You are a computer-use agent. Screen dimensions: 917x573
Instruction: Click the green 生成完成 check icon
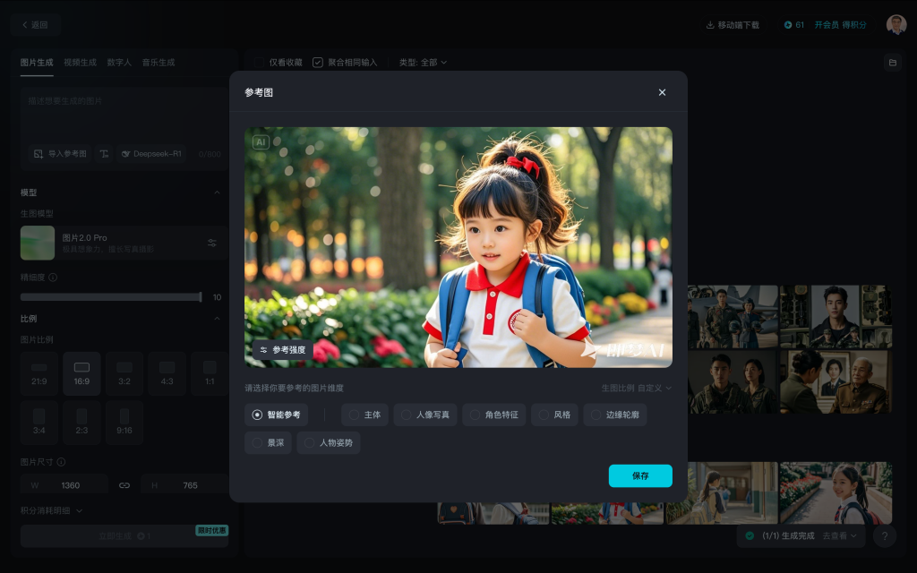pos(750,535)
